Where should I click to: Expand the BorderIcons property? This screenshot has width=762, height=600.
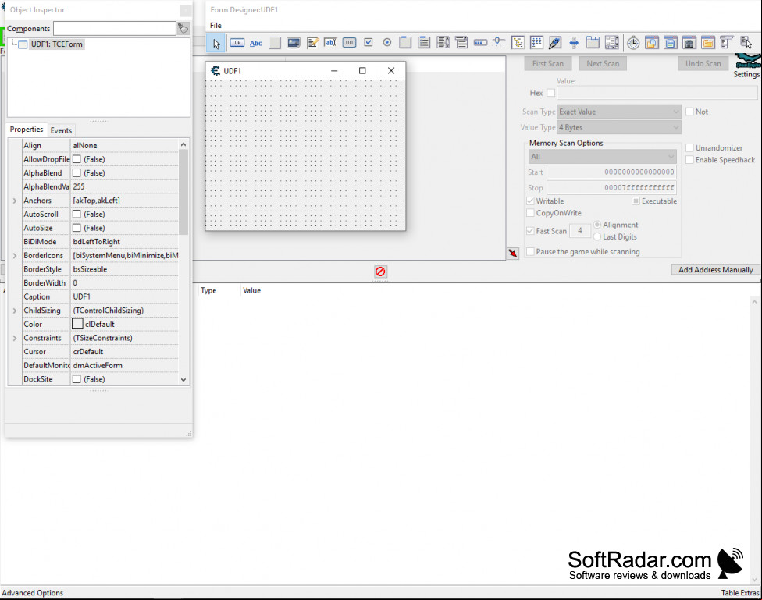[15, 255]
